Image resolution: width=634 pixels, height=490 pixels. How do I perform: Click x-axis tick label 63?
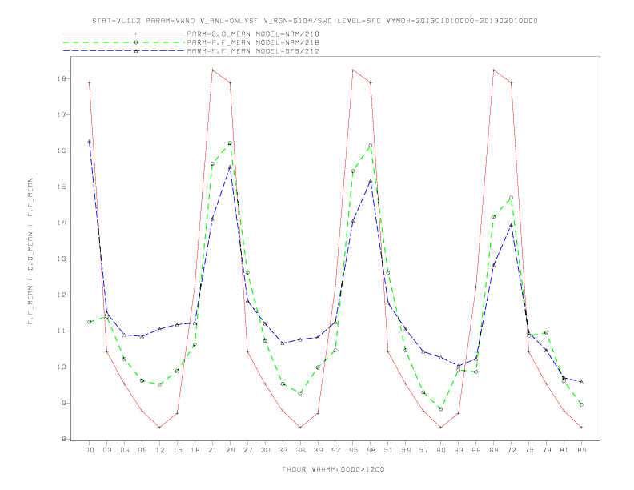click(459, 450)
